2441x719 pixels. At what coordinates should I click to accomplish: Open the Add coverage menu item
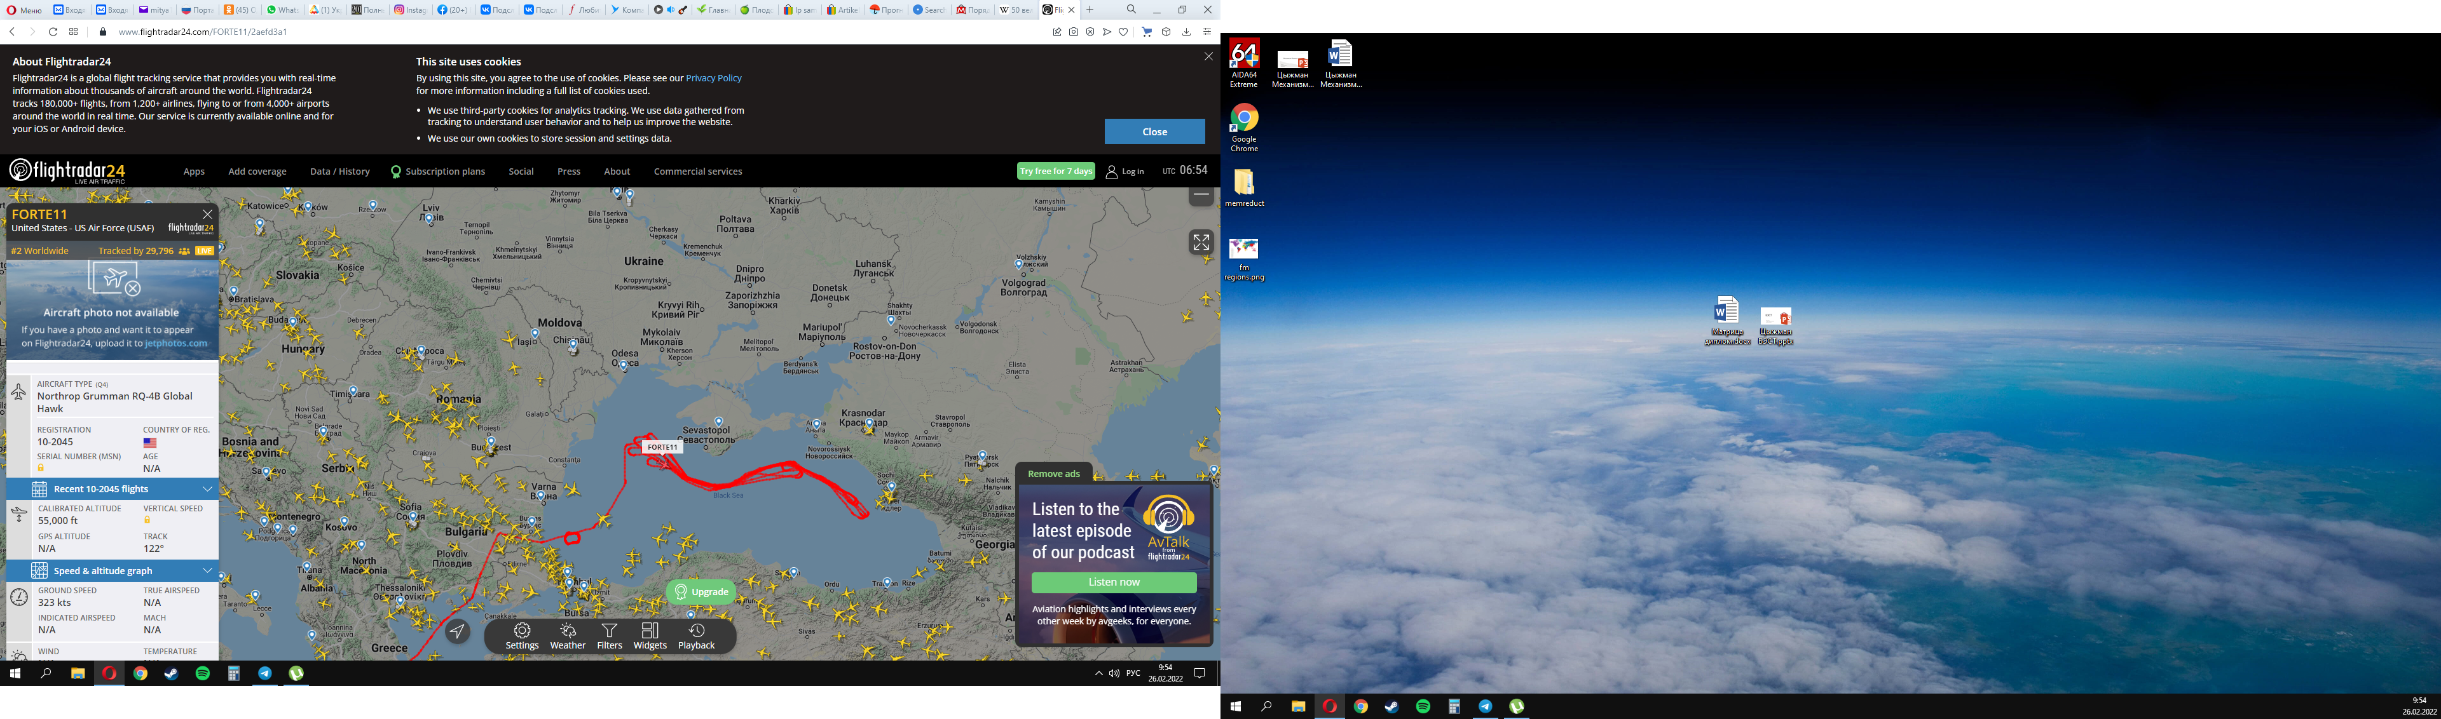(257, 171)
